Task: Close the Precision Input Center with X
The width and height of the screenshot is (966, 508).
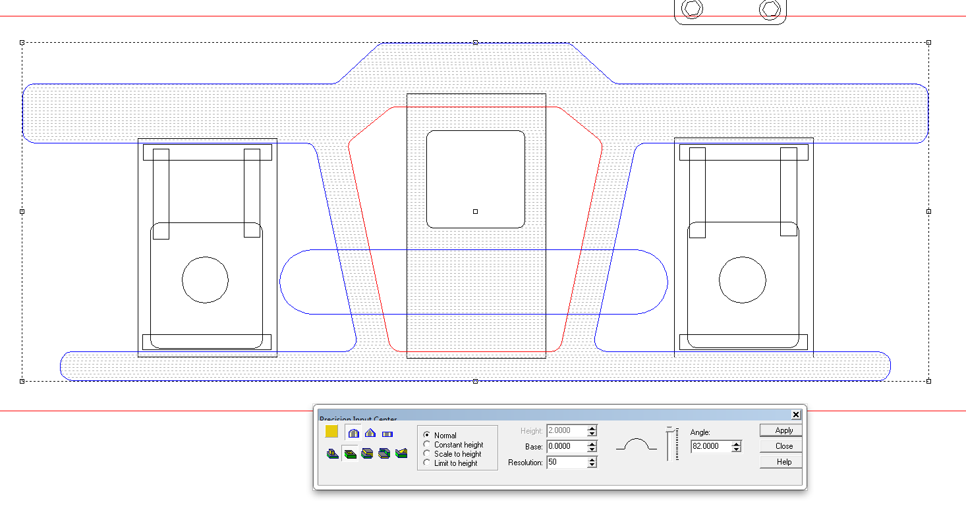Action: (796, 415)
